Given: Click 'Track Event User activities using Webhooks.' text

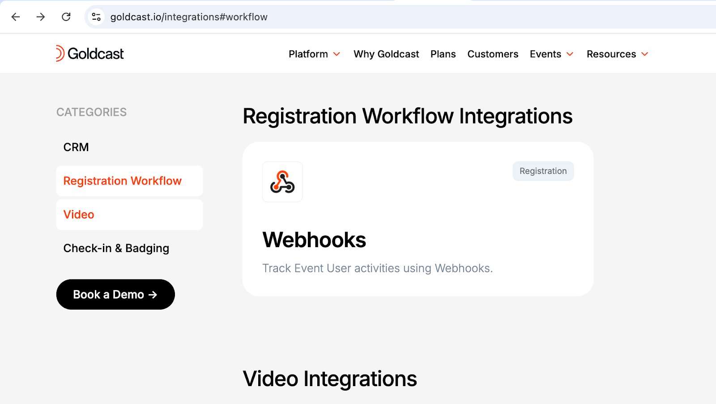Looking at the screenshot, I should pos(377,268).
